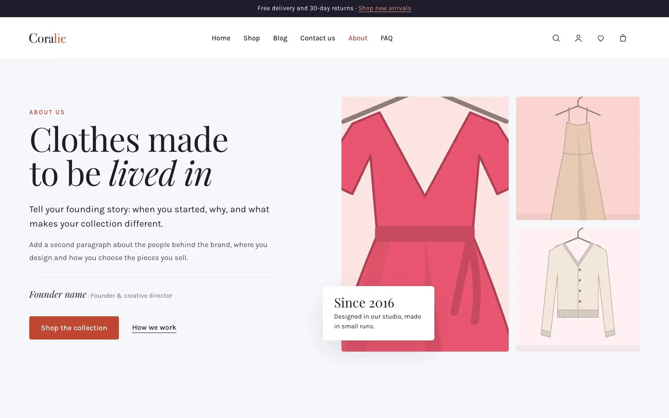The height and width of the screenshot is (418, 669).
Task: Open the search icon in header
Action: coord(556,38)
